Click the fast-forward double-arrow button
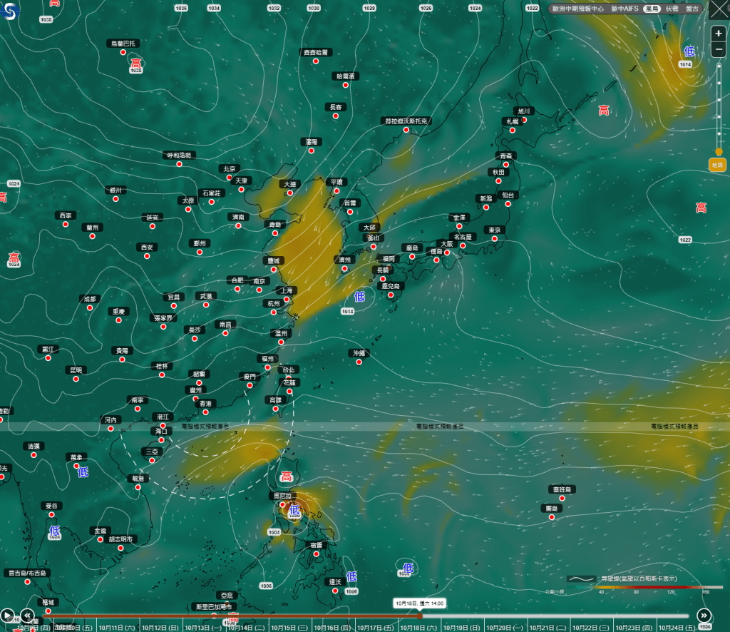Screen dimensions: 730x632 (x=704, y=615)
